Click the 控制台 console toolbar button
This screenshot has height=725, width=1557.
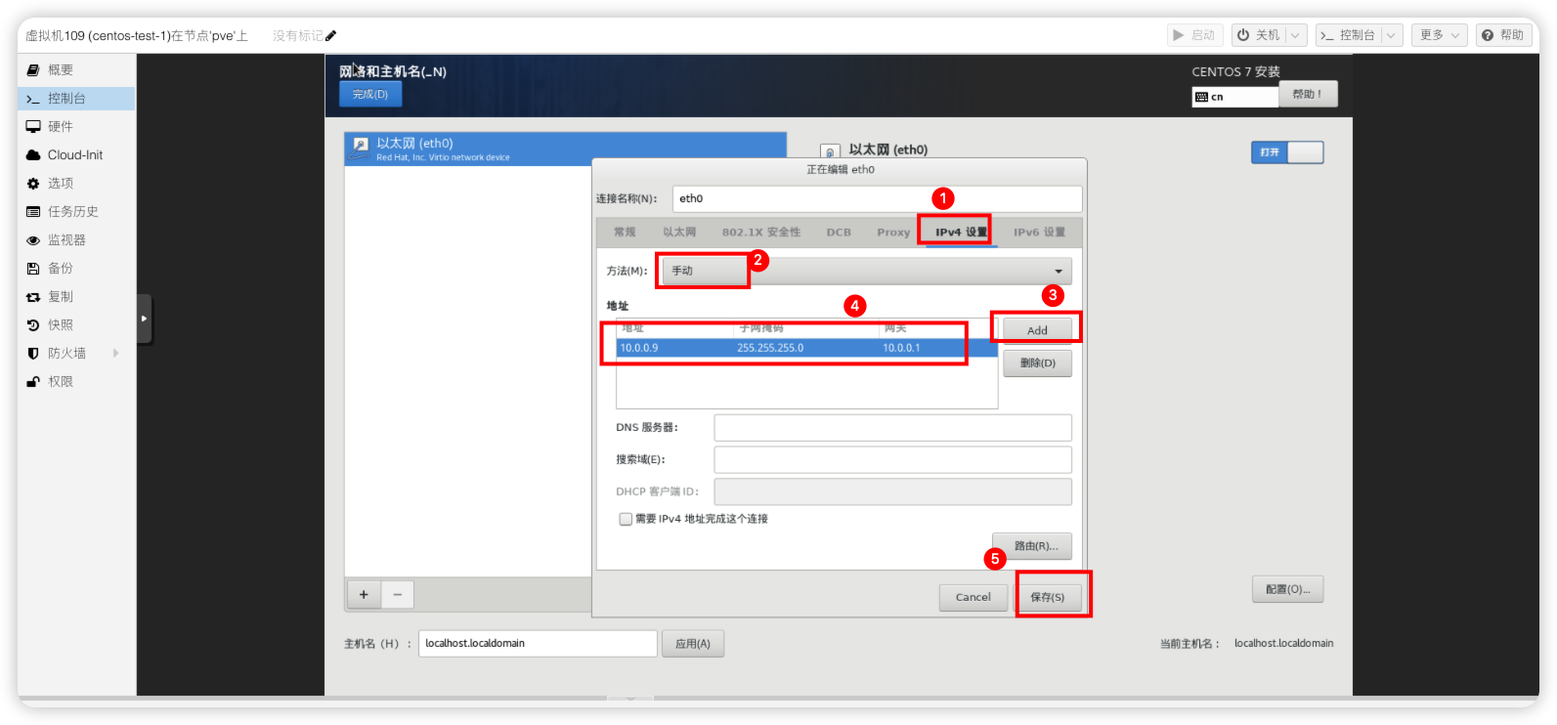pos(1349,35)
